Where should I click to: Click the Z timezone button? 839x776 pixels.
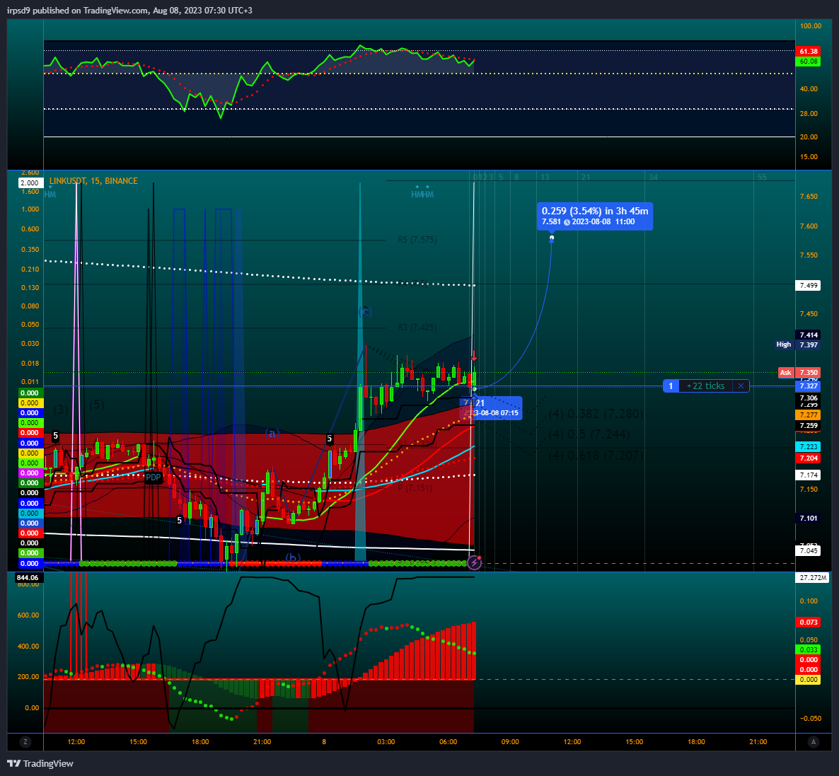(x=25, y=742)
